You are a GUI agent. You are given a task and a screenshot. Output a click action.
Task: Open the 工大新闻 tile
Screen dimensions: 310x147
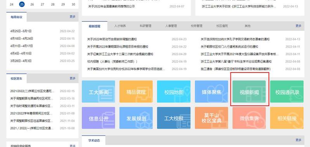click(99, 91)
